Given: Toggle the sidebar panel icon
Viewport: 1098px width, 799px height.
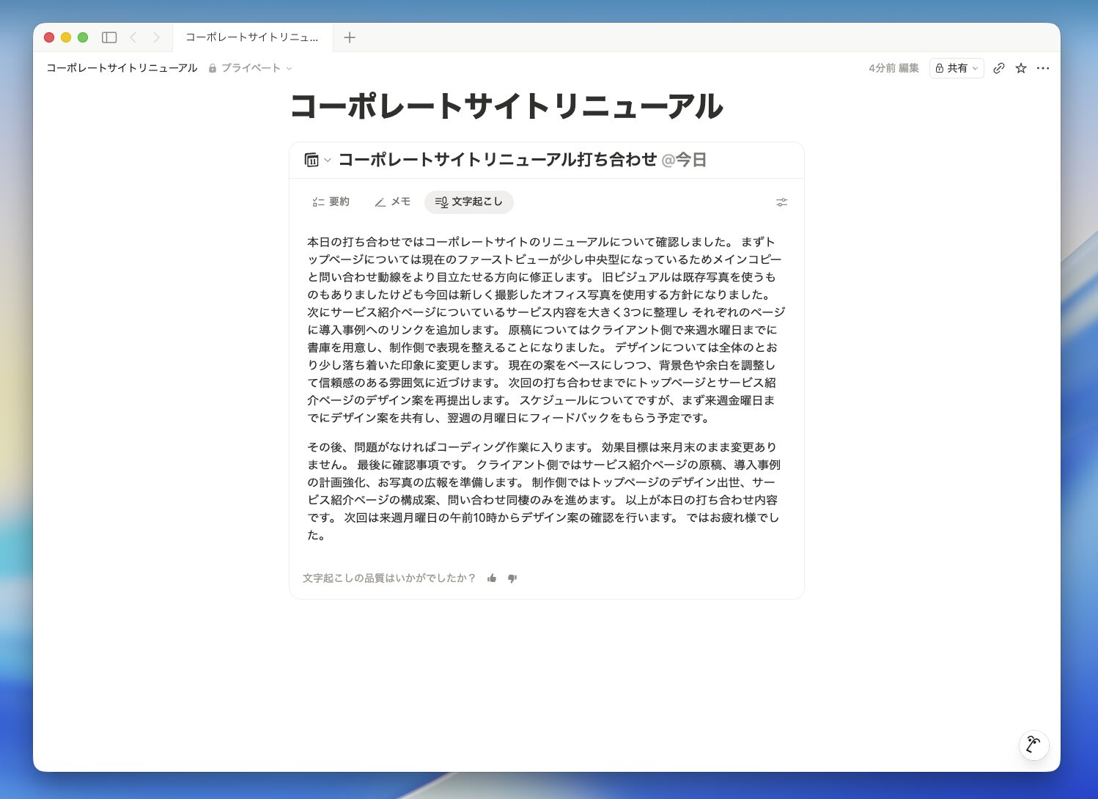Looking at the screenshot, I should tap(109, 37).
